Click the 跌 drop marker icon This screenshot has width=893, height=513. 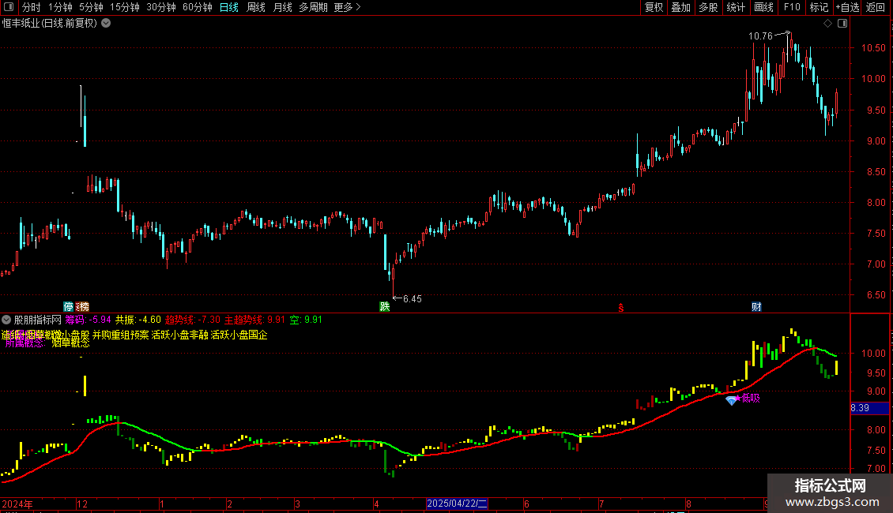[x=385, y=306]
